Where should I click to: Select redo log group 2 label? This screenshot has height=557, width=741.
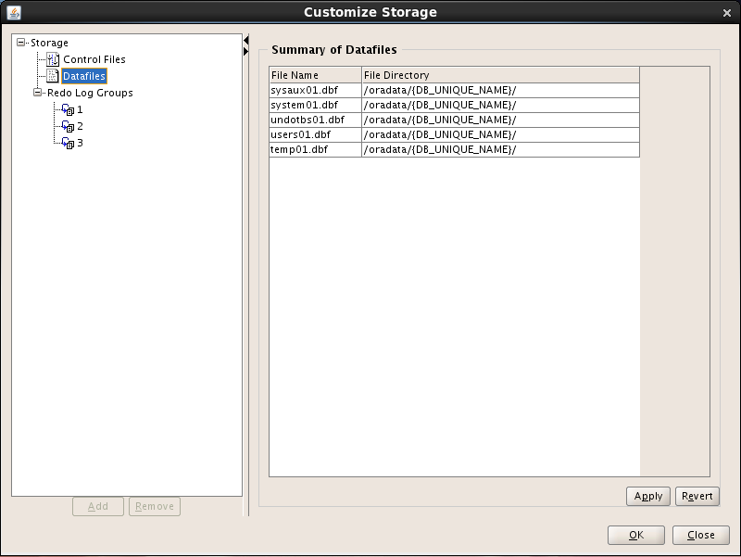pyautogui.click(x=80, y=126)
